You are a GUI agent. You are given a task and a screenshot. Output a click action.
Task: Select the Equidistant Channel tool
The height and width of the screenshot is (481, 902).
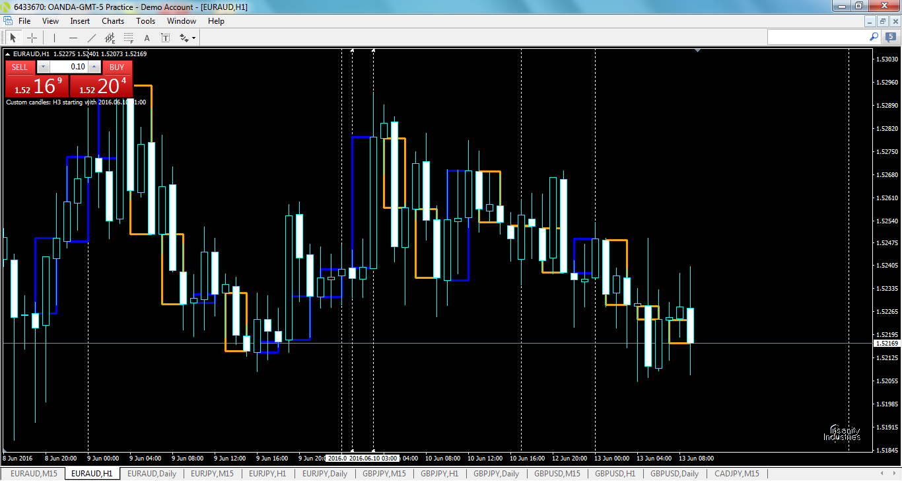[x=110, y=38]
